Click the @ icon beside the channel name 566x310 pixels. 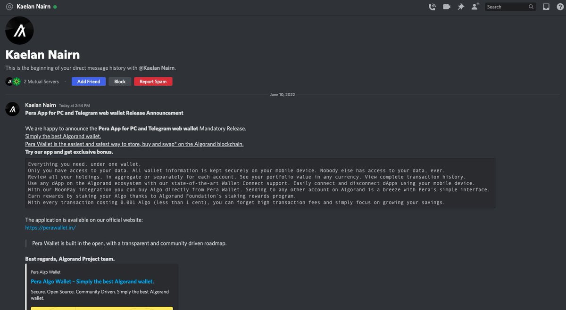9,7
